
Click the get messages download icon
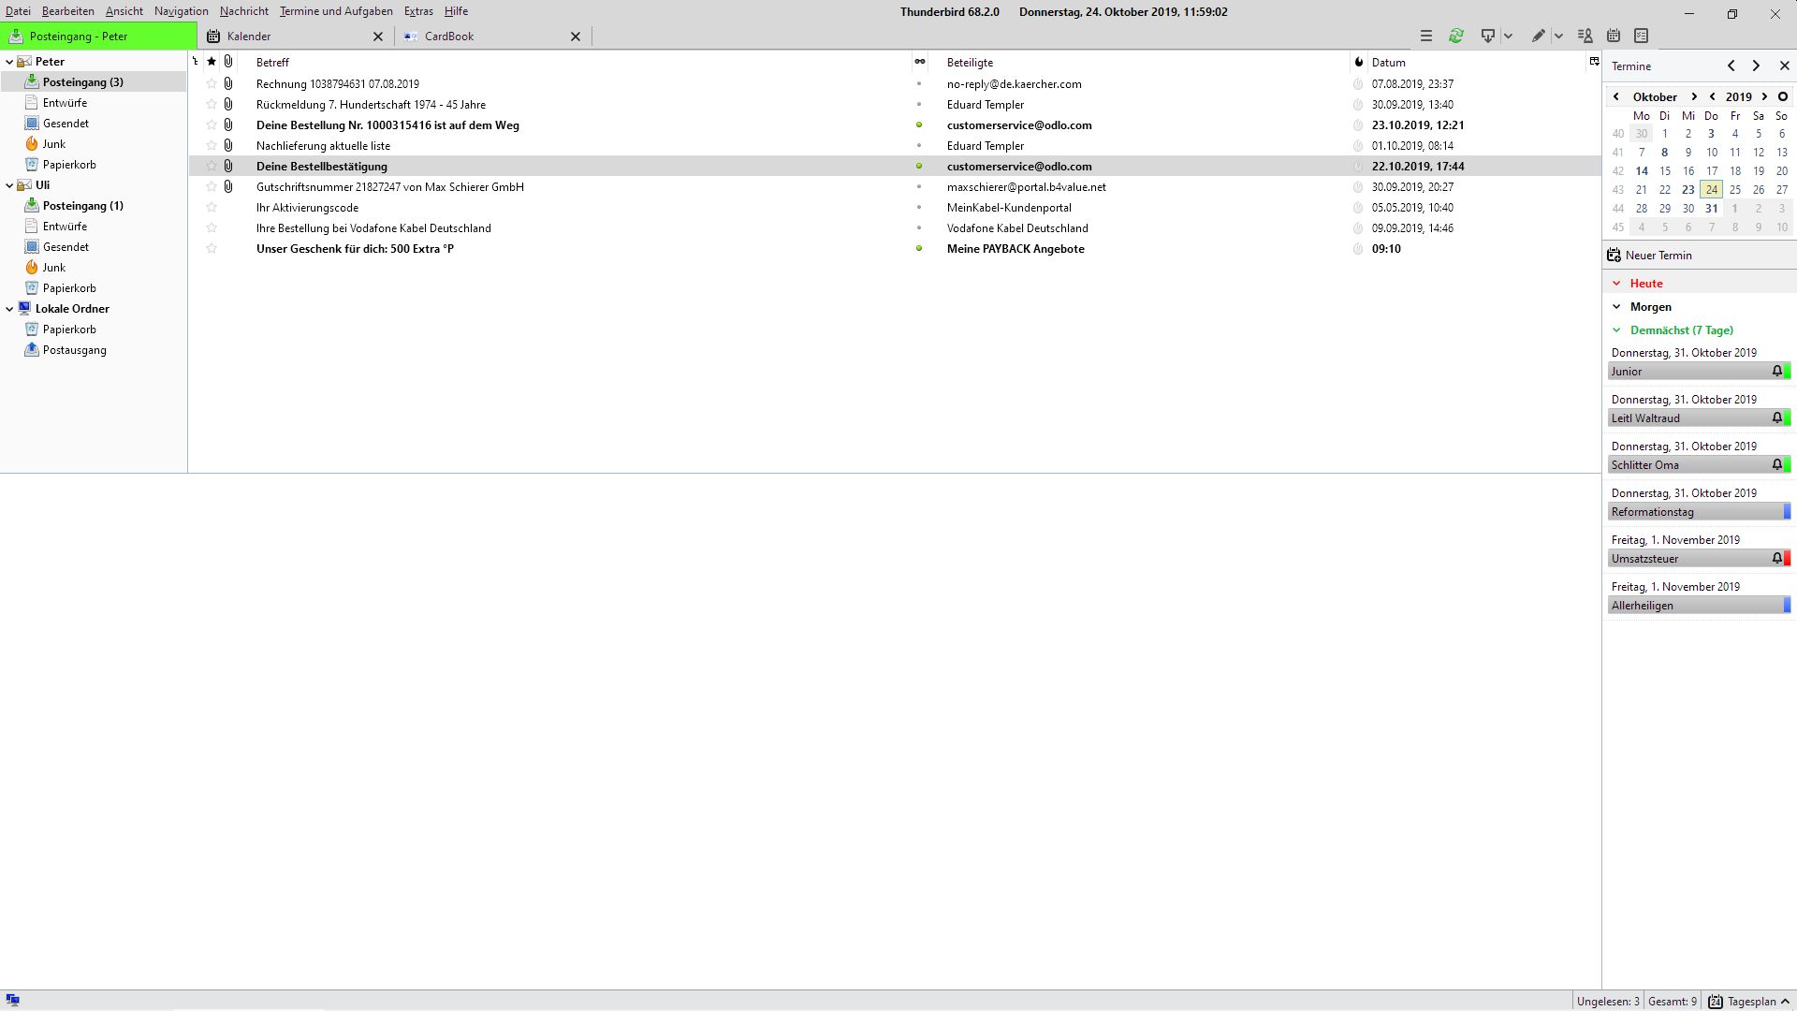tap(1487, 36)
